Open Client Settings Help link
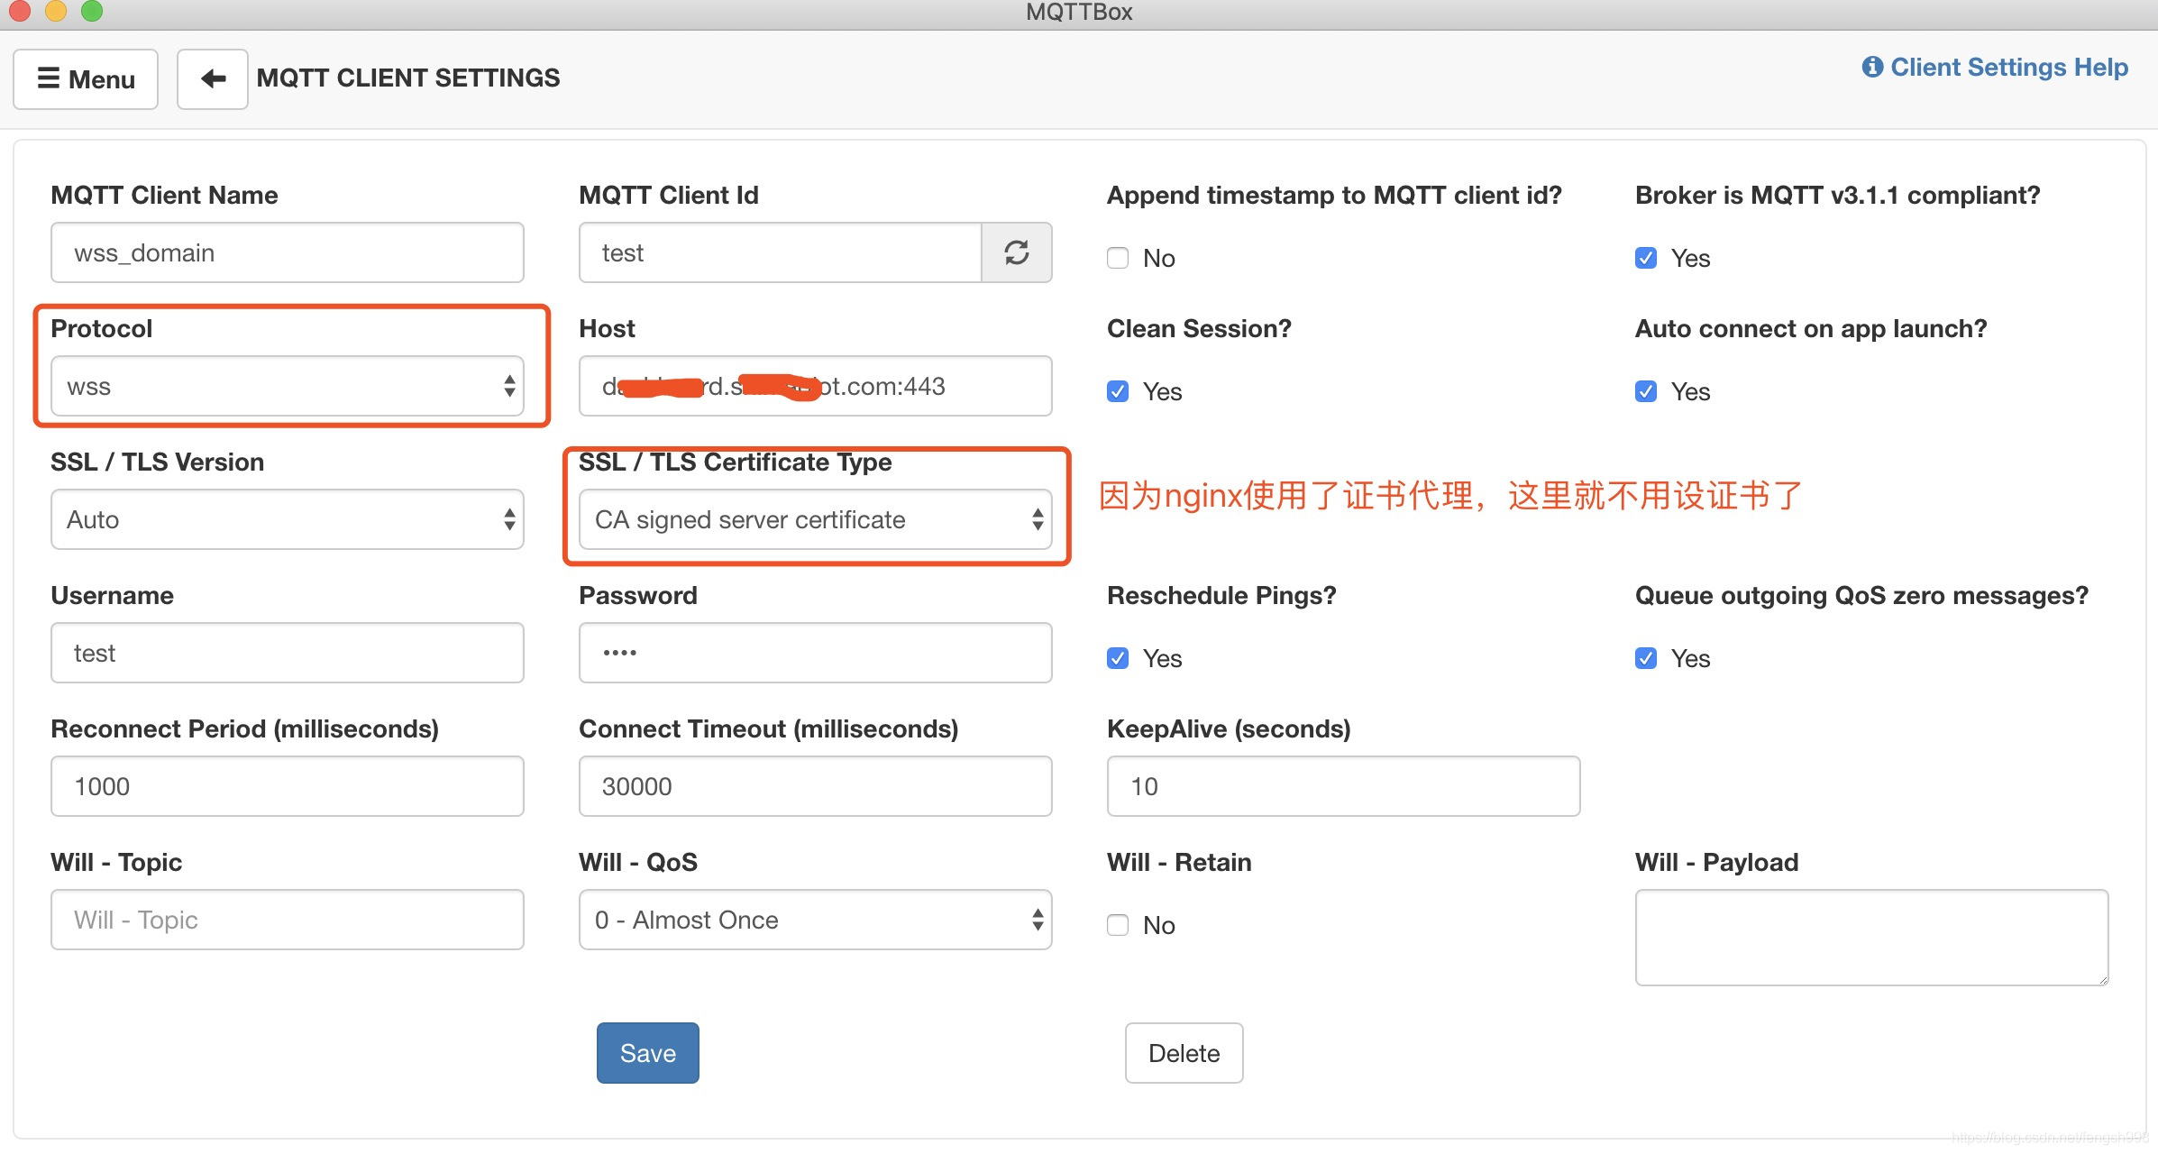This screenshot has width=2158, height=1154. coord(1995,68)
